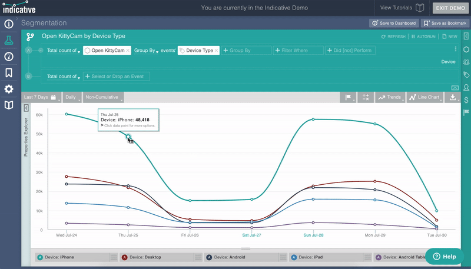
Task: Click the add Group By field
Action: pyautogui.click(x=246, y=51)
